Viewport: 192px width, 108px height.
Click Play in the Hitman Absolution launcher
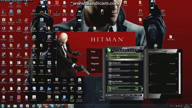tap(93, 52)
